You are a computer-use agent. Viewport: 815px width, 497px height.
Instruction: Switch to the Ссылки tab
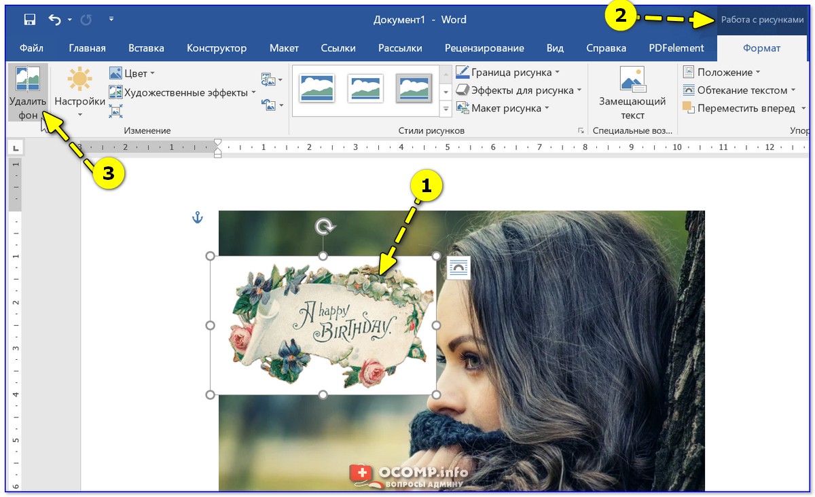click(338, 48)
